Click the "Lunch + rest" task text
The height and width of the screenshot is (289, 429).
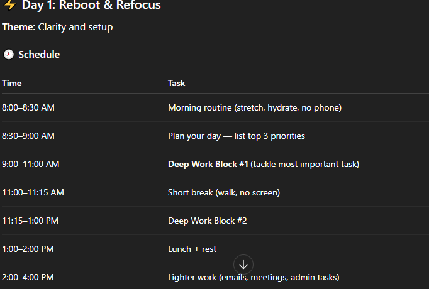192,249
